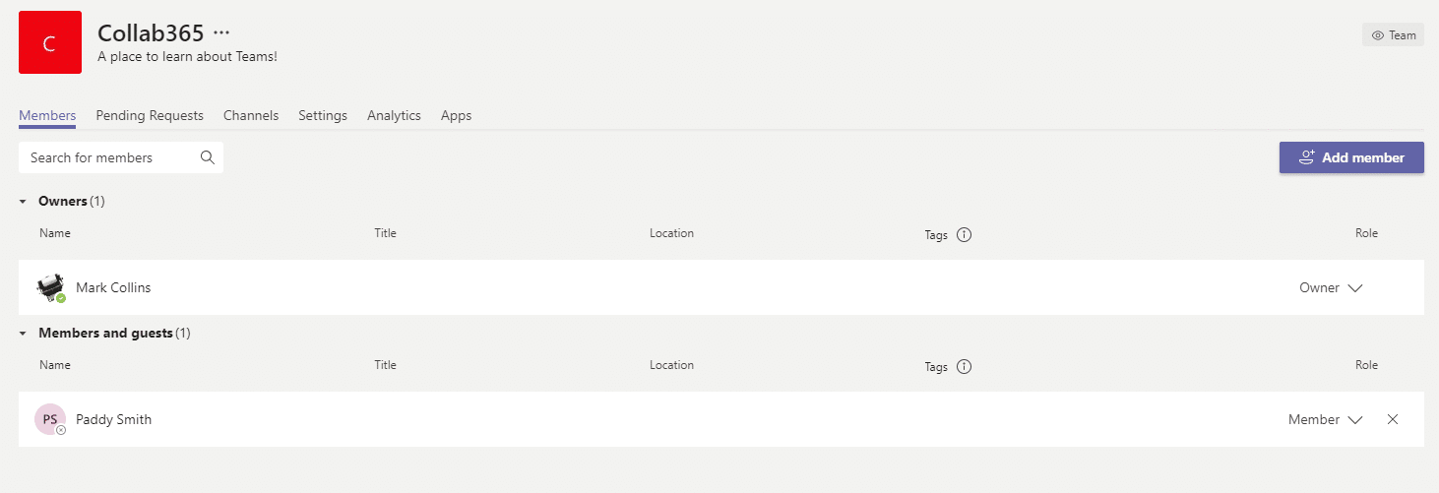Open the Analytics tab
Screen dimensions: 1439x493
click(394, 116)
